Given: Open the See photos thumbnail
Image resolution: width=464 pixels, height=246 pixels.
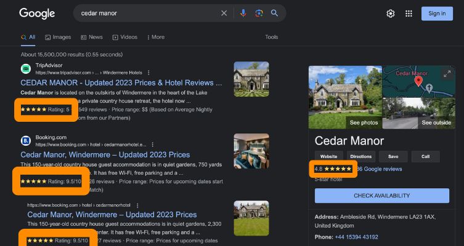Looking at the screenshot, I should pyautogui.click(x=344, y=97).
